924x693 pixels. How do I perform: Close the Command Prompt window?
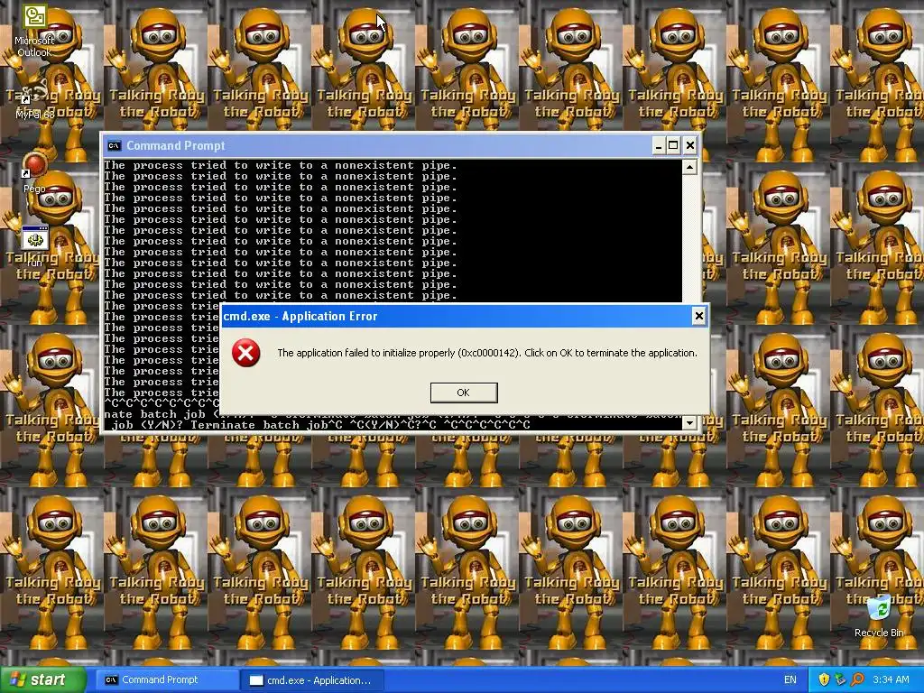click(690, 145)
